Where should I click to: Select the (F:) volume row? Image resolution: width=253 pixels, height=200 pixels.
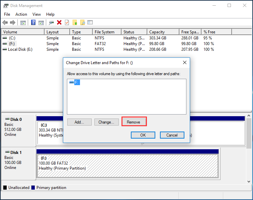(116, 44)
